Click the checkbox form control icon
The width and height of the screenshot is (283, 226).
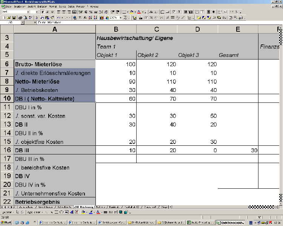coord(173,12)
